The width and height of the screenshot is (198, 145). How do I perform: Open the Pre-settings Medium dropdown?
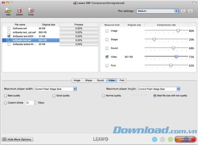157,11
